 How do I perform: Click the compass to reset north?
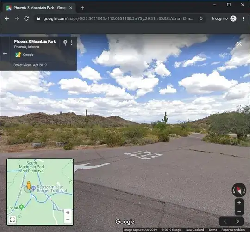point(239,190)
